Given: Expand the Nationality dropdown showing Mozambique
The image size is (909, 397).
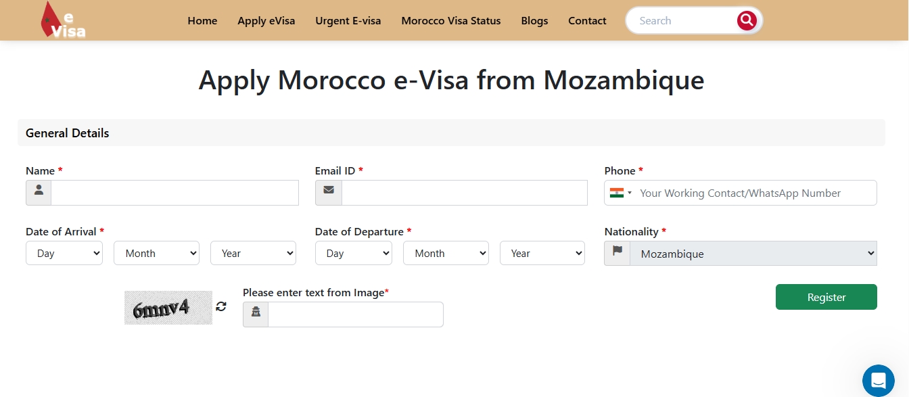Looking at the screenshot, I should [753, 254].
